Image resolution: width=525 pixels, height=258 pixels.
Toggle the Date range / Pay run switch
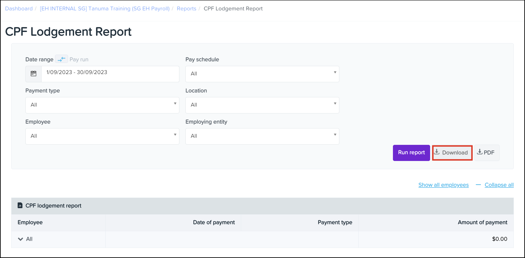(x=62, y=59)
